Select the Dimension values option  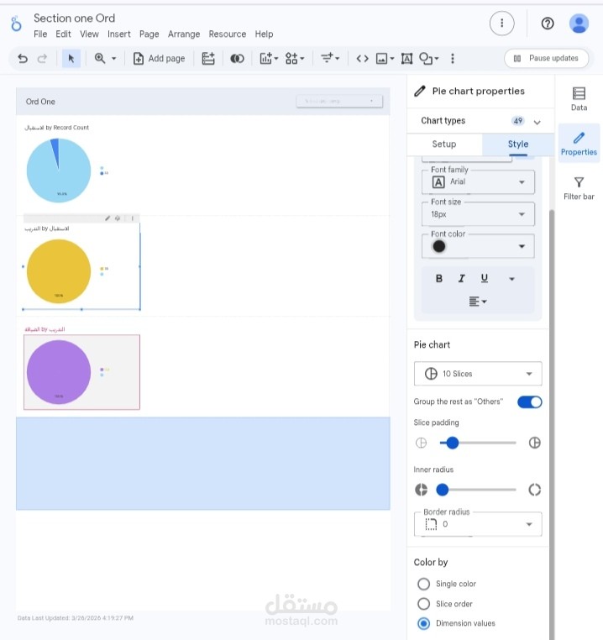[x=424, y=623]
